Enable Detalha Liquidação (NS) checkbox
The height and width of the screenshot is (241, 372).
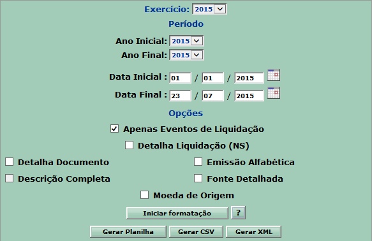click(129, 145)
